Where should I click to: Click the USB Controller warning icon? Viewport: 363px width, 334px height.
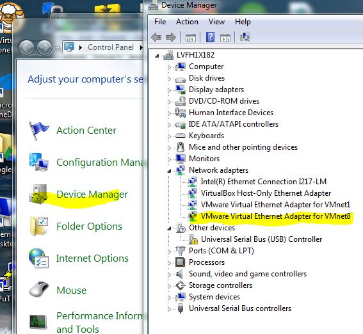point(193,239)
